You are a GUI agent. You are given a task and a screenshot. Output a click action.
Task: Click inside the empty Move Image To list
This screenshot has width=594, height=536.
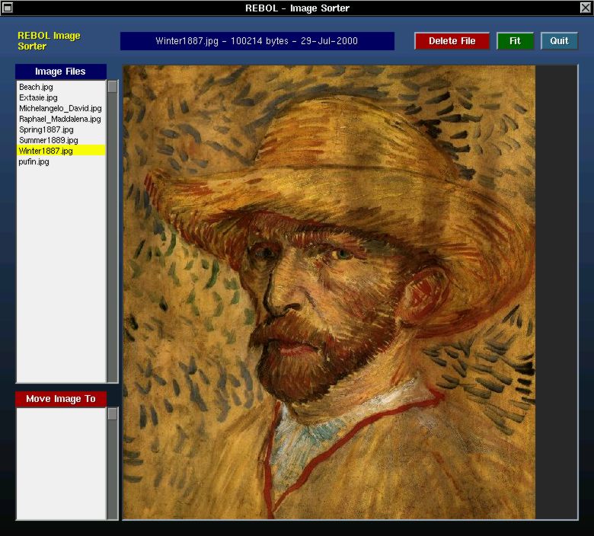pyautogui.click(x=60, y=464)
